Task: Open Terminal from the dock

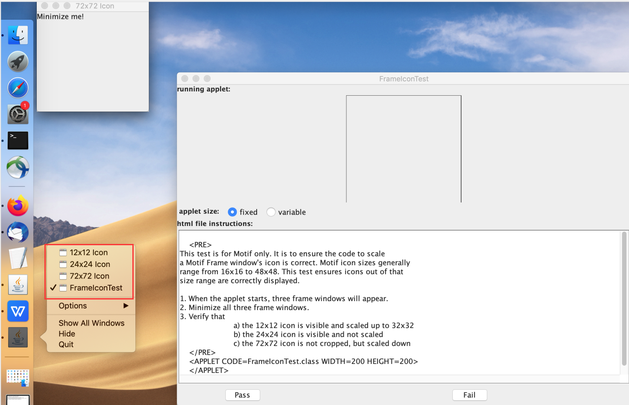Action: tap(18, 140)
